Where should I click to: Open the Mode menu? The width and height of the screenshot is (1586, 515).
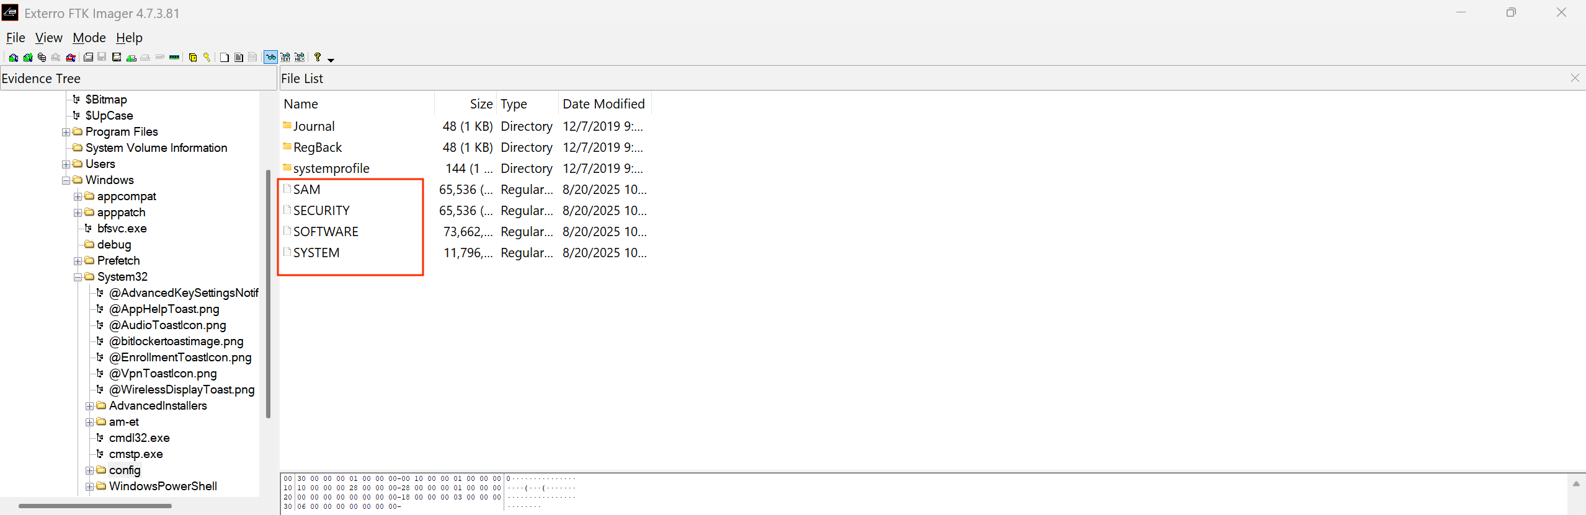[89, 38]
